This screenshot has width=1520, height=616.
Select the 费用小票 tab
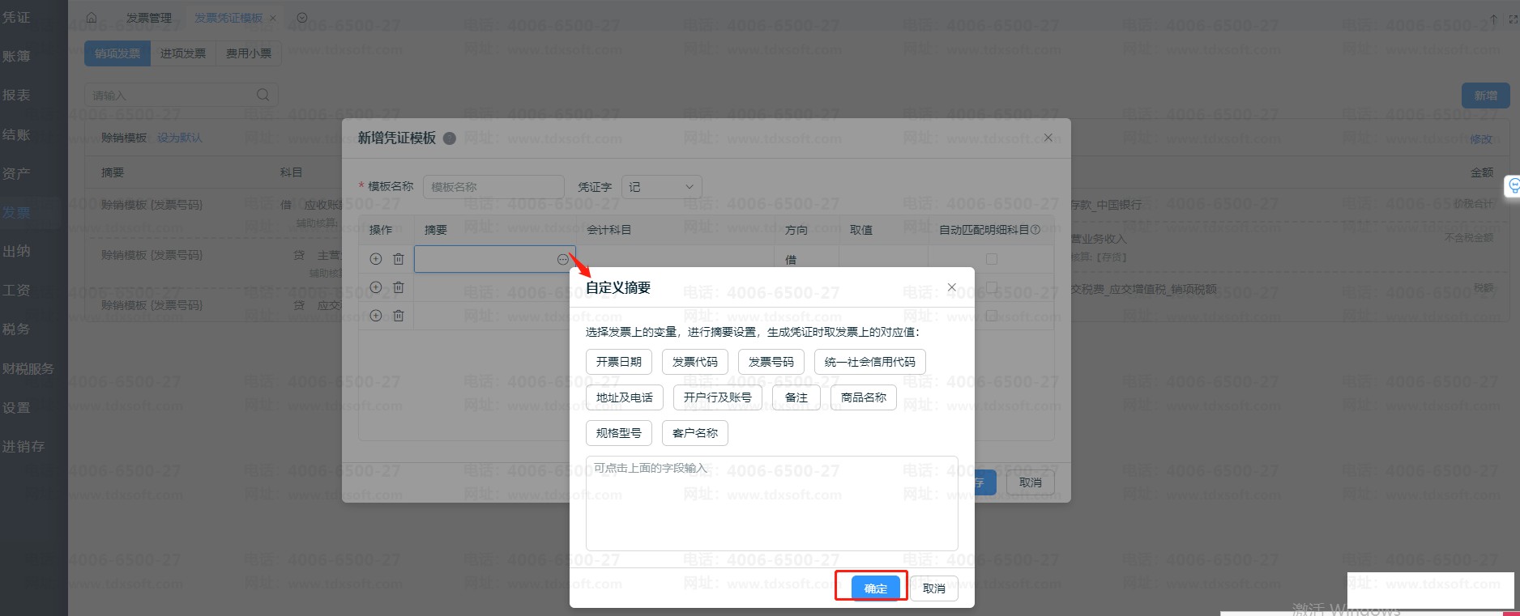point(249,53)
